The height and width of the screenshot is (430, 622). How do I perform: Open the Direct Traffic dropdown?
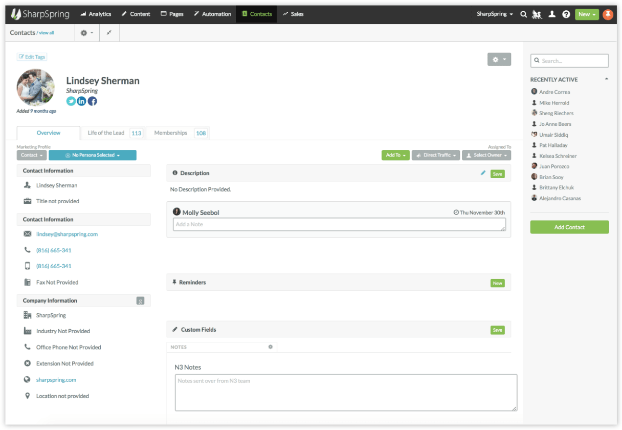pyautogui.click(x=436, y=155)
